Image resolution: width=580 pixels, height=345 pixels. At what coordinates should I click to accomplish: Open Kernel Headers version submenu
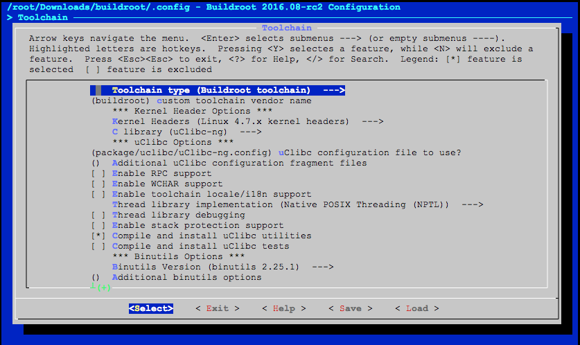pos(247,122)
